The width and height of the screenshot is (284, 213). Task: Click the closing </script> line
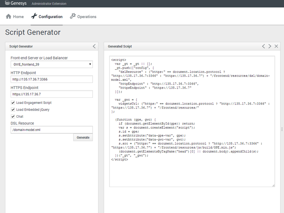120,160
